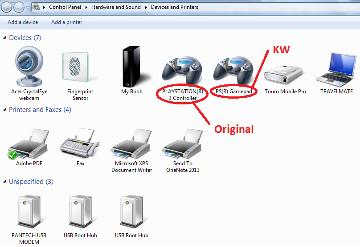The width and height of the screenshot is (360, 247).
Task: Click Add a device toolbar button
Action: 23,22
